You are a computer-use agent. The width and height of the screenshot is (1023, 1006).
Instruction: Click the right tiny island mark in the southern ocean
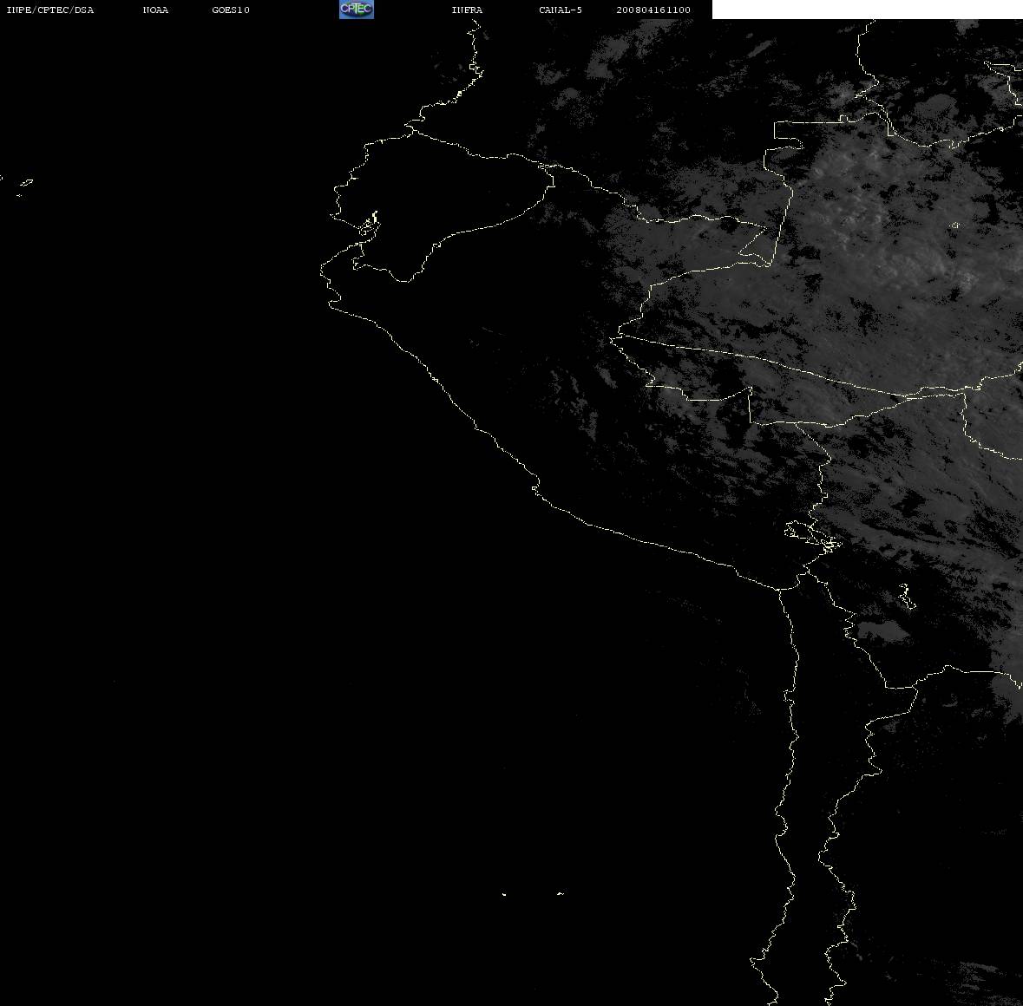[x=560, y=893]
